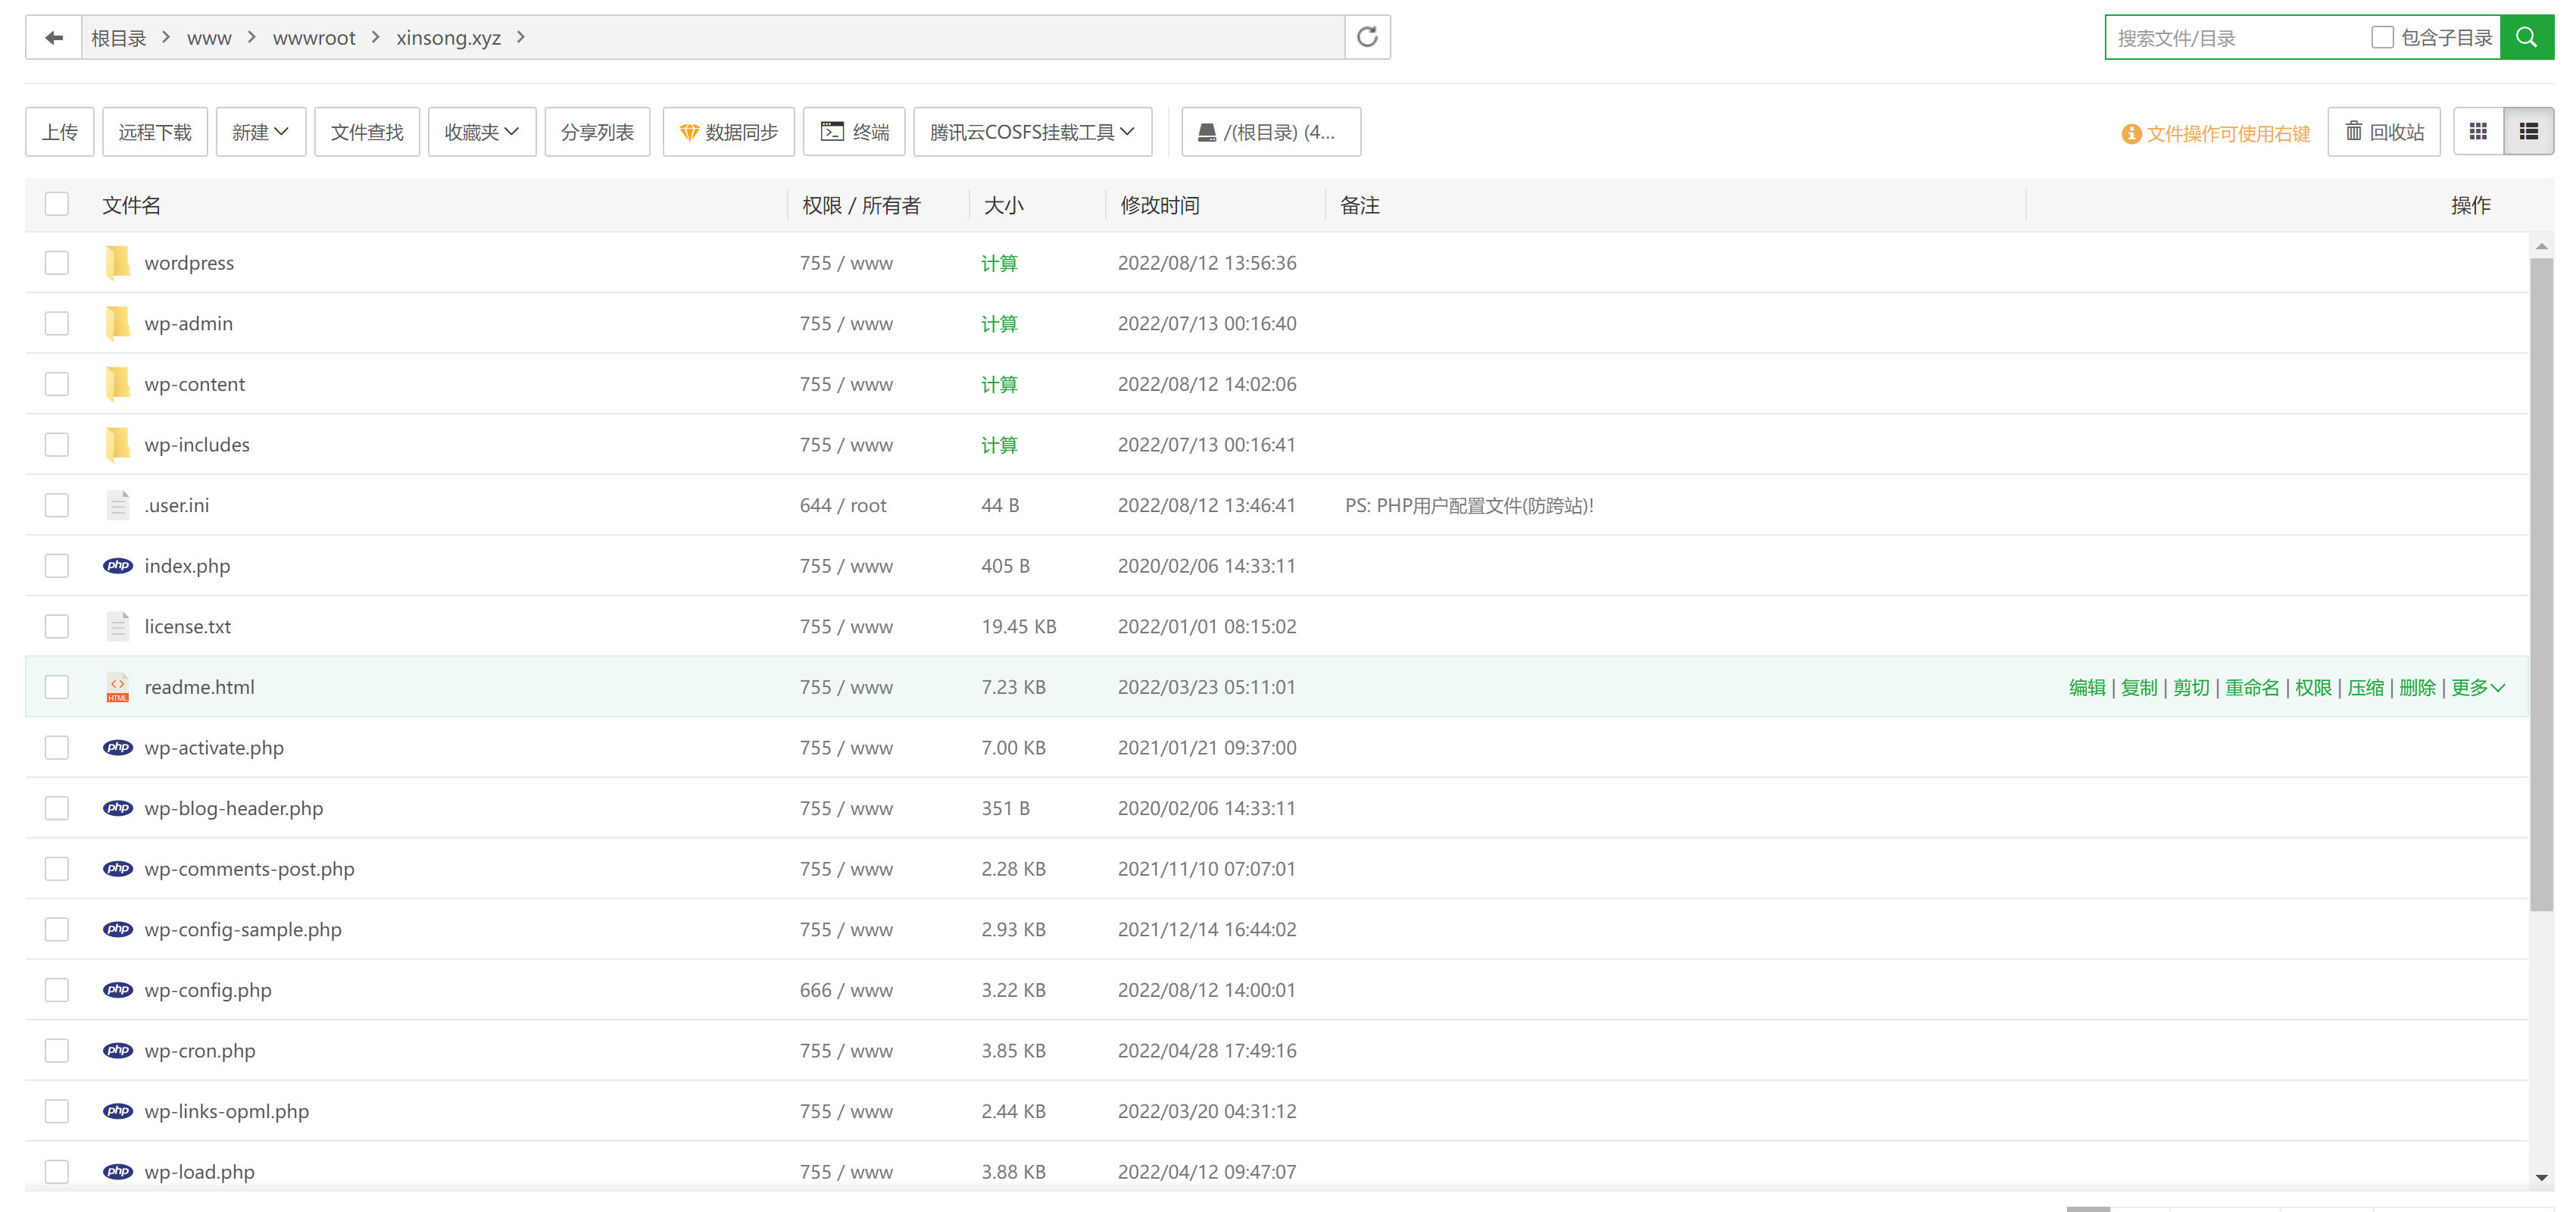Enable the include subdirectories checkbox
Image resolution: width=2576 pixels, height=1212 pixels.
click(2382, 38)
